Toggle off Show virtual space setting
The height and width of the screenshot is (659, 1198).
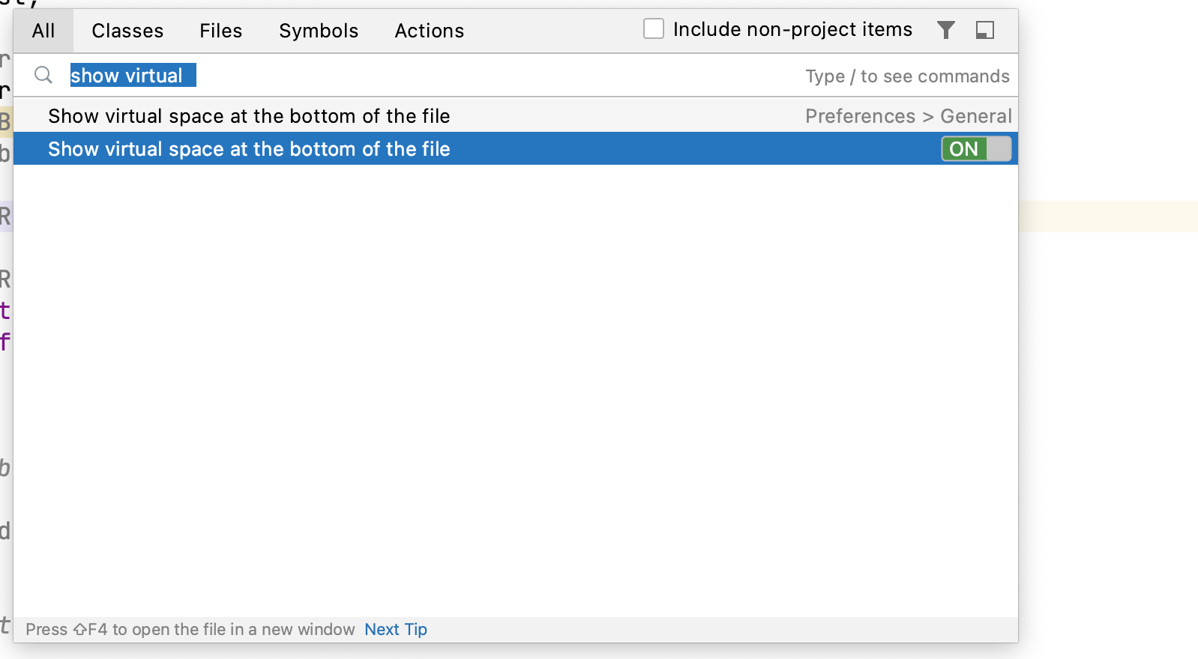(975, 148)
